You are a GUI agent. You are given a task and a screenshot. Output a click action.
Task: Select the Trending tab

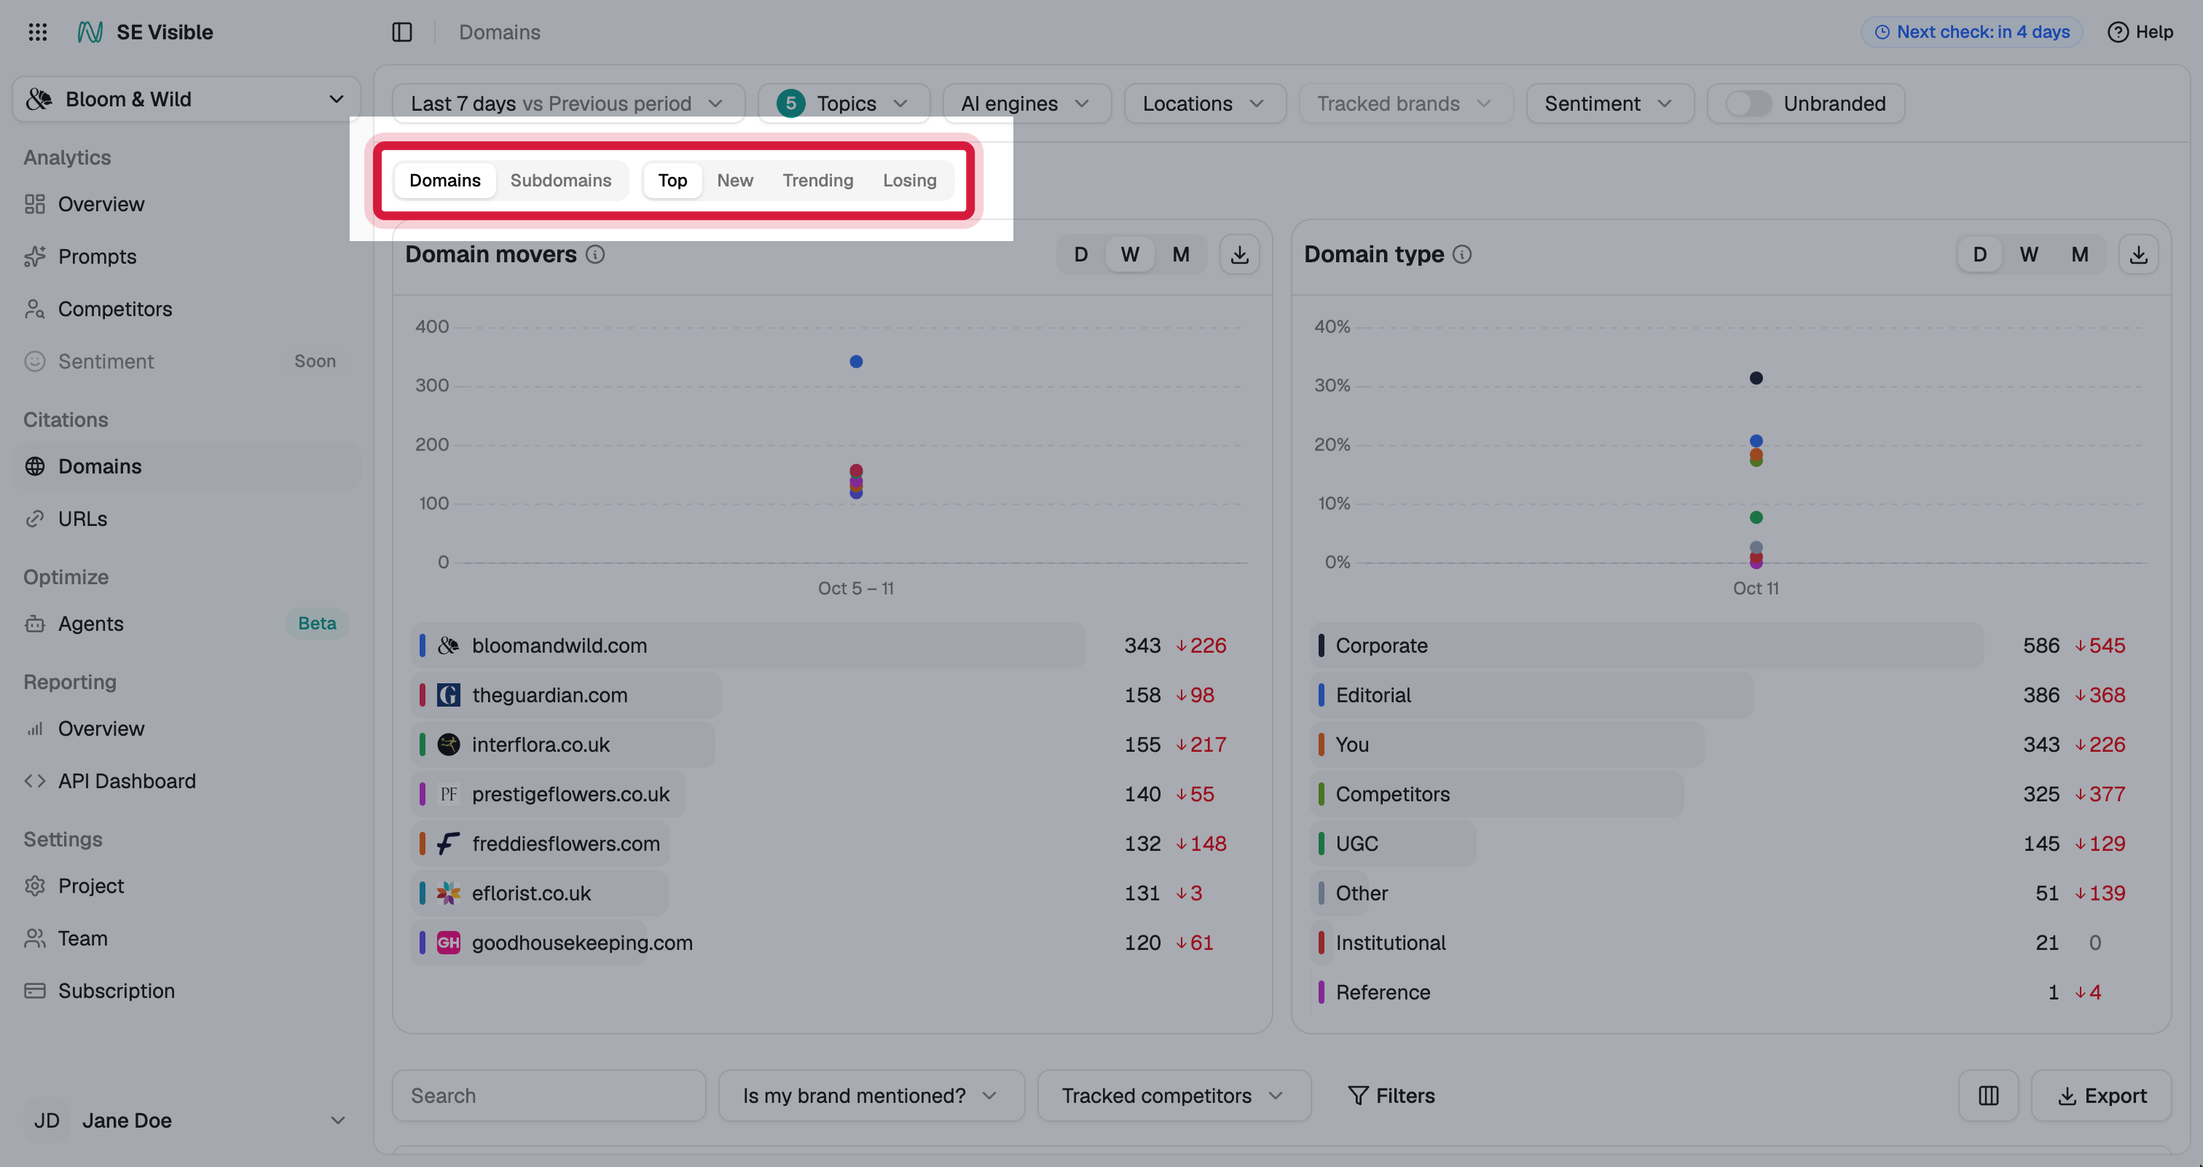pos(817,181)
